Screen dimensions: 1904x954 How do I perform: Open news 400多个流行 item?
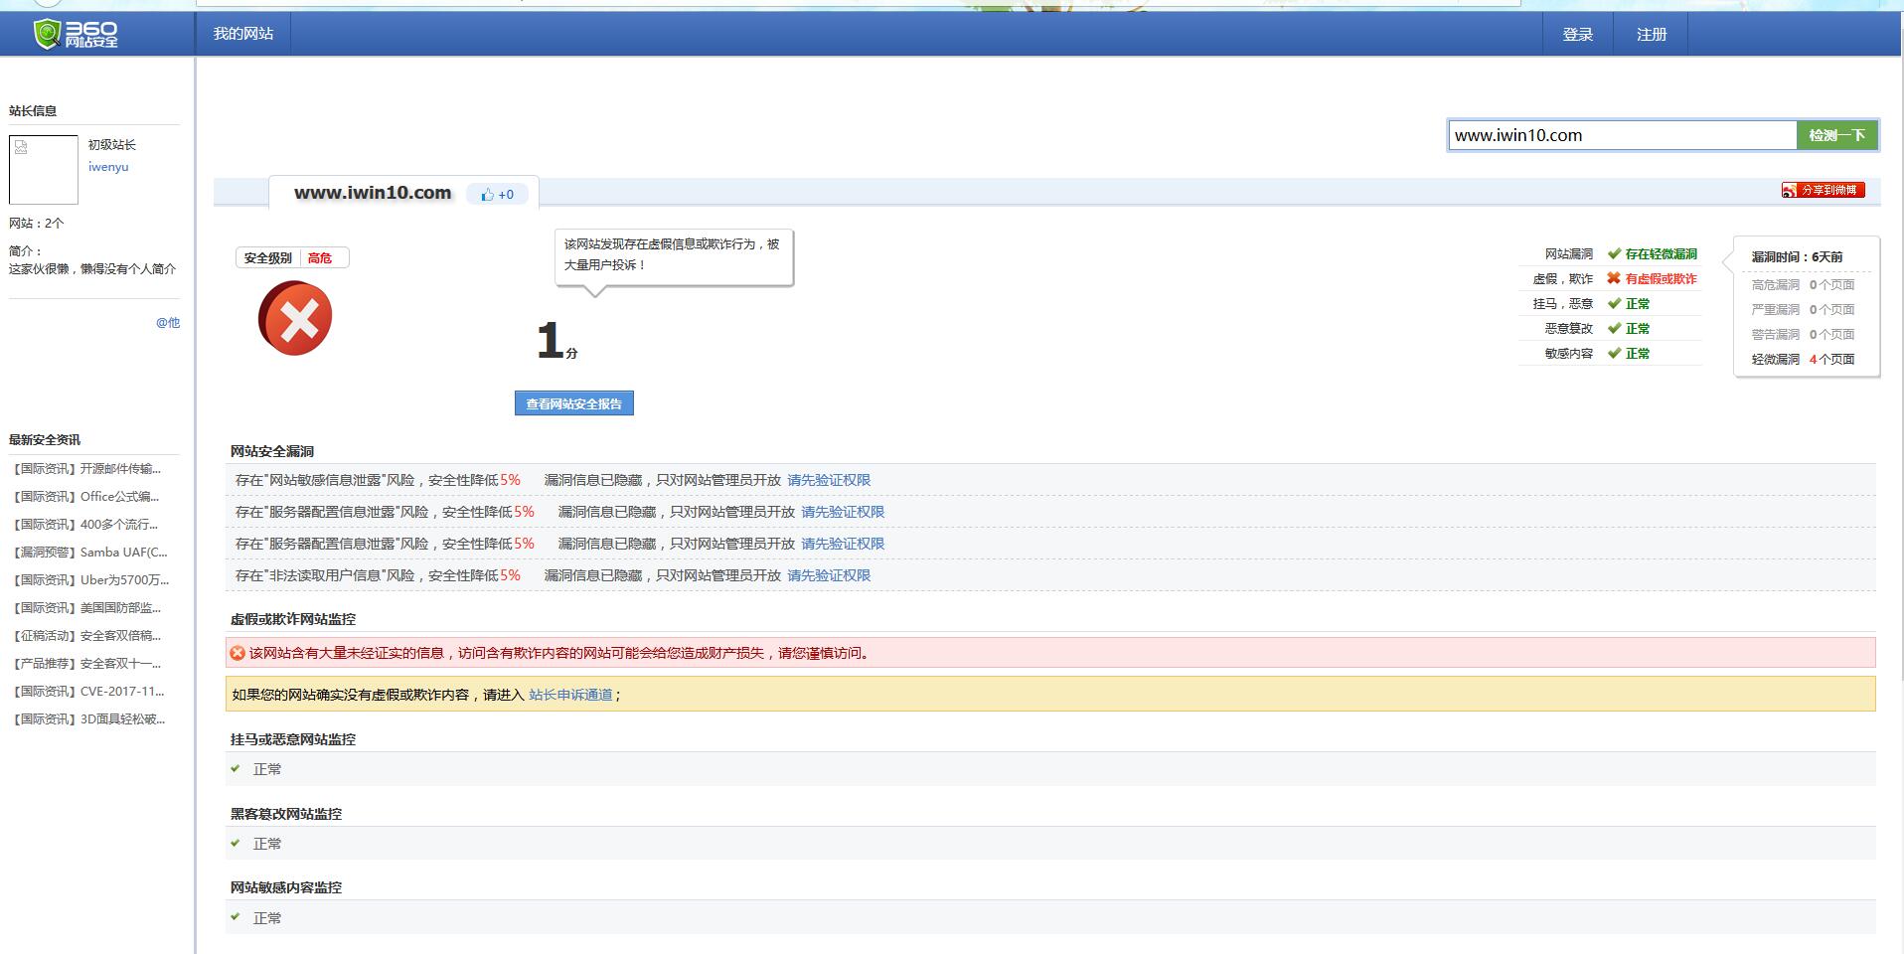point(86,525)
